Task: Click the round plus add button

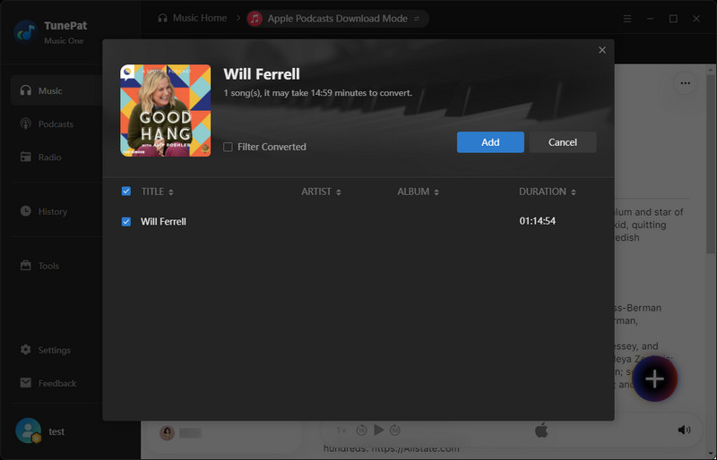Action: [655, 379]
